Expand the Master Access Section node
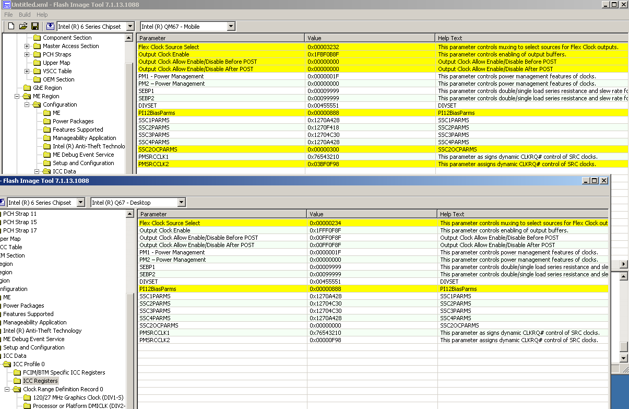Image resolution: width=629 pixels, height=409 pixels. (27, 46)
